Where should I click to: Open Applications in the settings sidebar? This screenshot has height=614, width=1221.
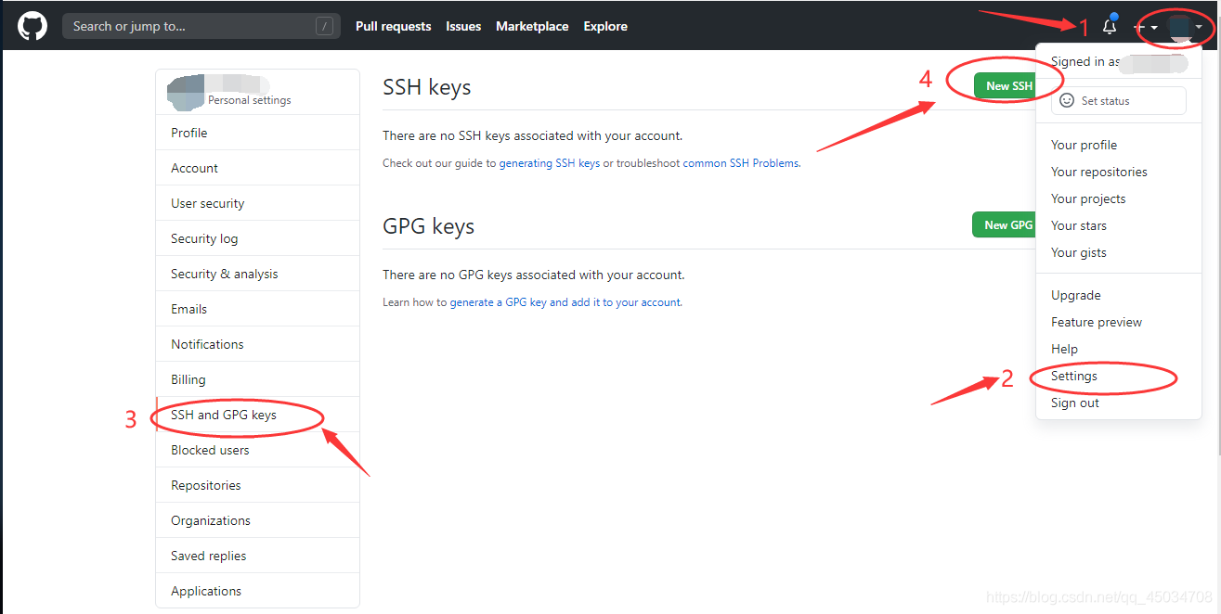(257, 591)
